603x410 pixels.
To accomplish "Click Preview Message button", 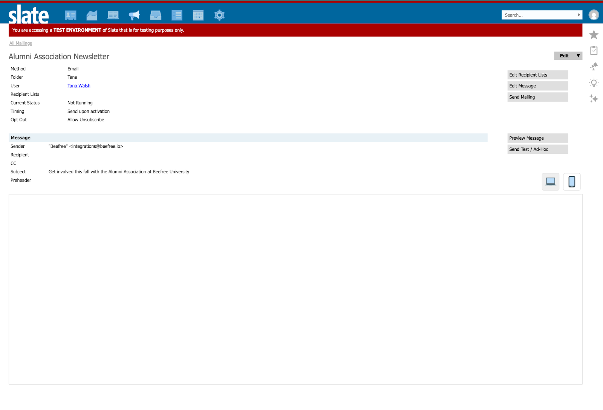I will 538,138.
